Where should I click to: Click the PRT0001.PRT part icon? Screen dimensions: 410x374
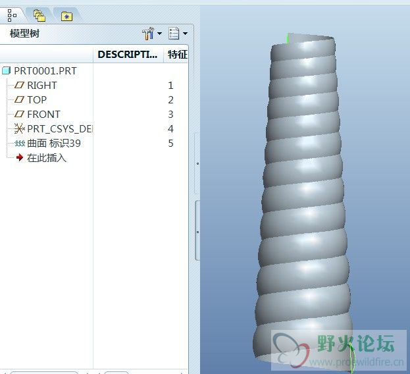pyautogui.click(x=7, y=71)
